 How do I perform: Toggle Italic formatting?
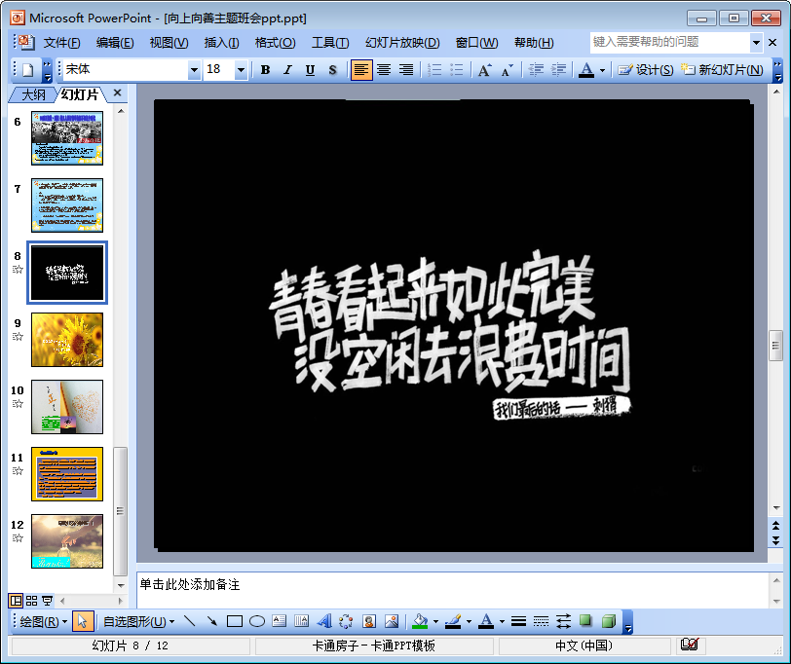click(x=287, y=70)
